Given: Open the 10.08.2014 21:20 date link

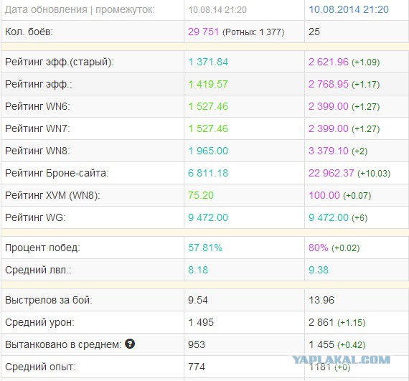Looking at the screenshot, I should tap(349, 9).
